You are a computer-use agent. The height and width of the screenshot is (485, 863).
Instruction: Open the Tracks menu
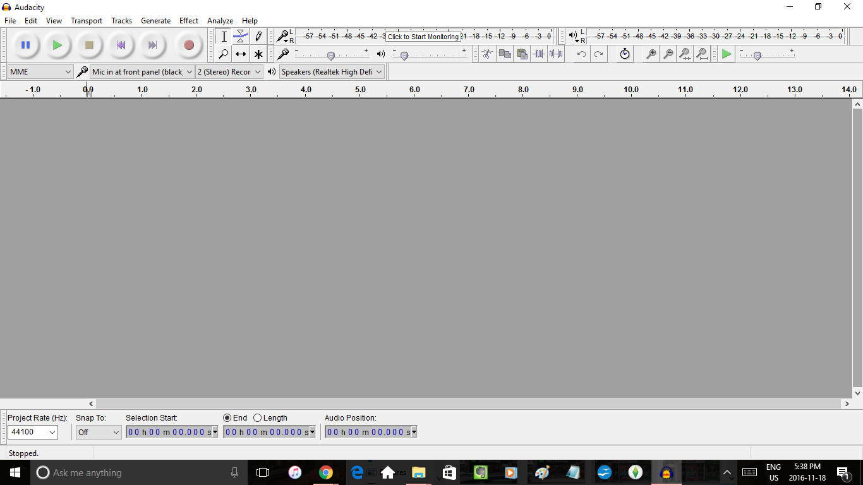[121, 21]
